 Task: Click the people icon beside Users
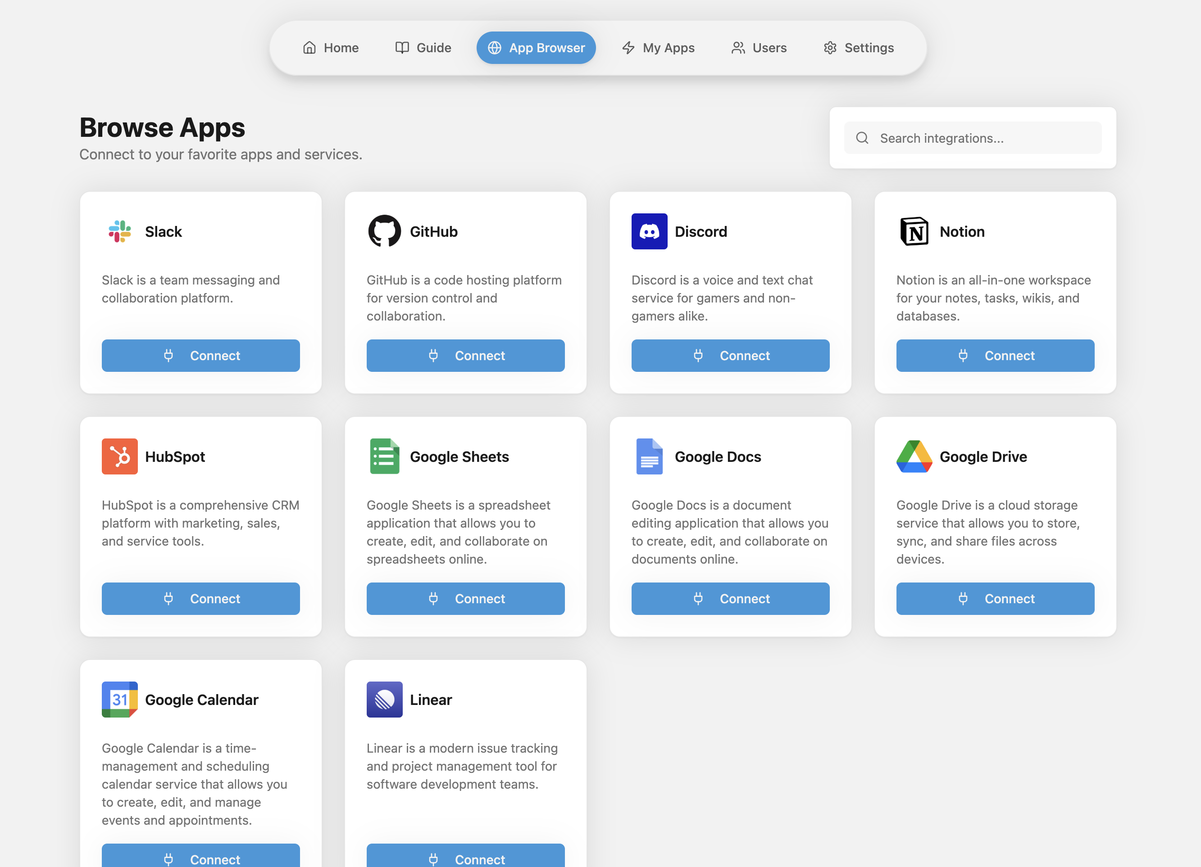tap(738, 48)
